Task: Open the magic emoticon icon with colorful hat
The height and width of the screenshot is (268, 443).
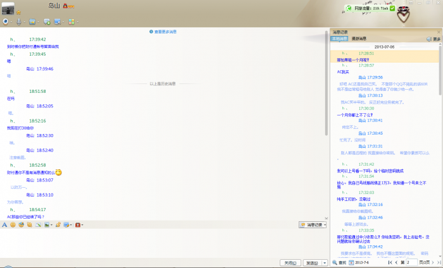Action: click(21, 225)
